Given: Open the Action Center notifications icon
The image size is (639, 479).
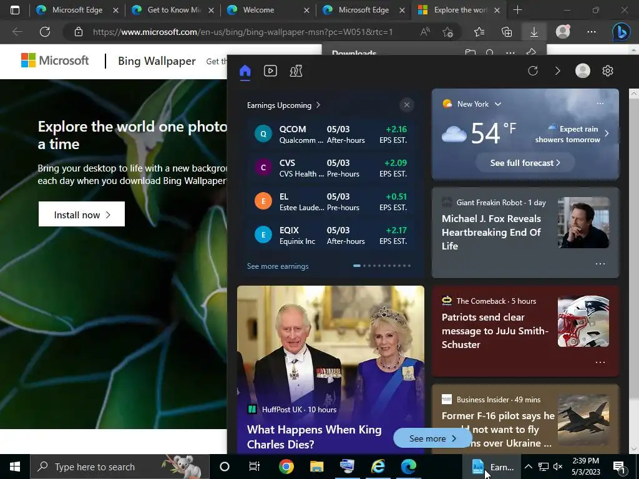Looking at the screenshot, I should point(620,467).
